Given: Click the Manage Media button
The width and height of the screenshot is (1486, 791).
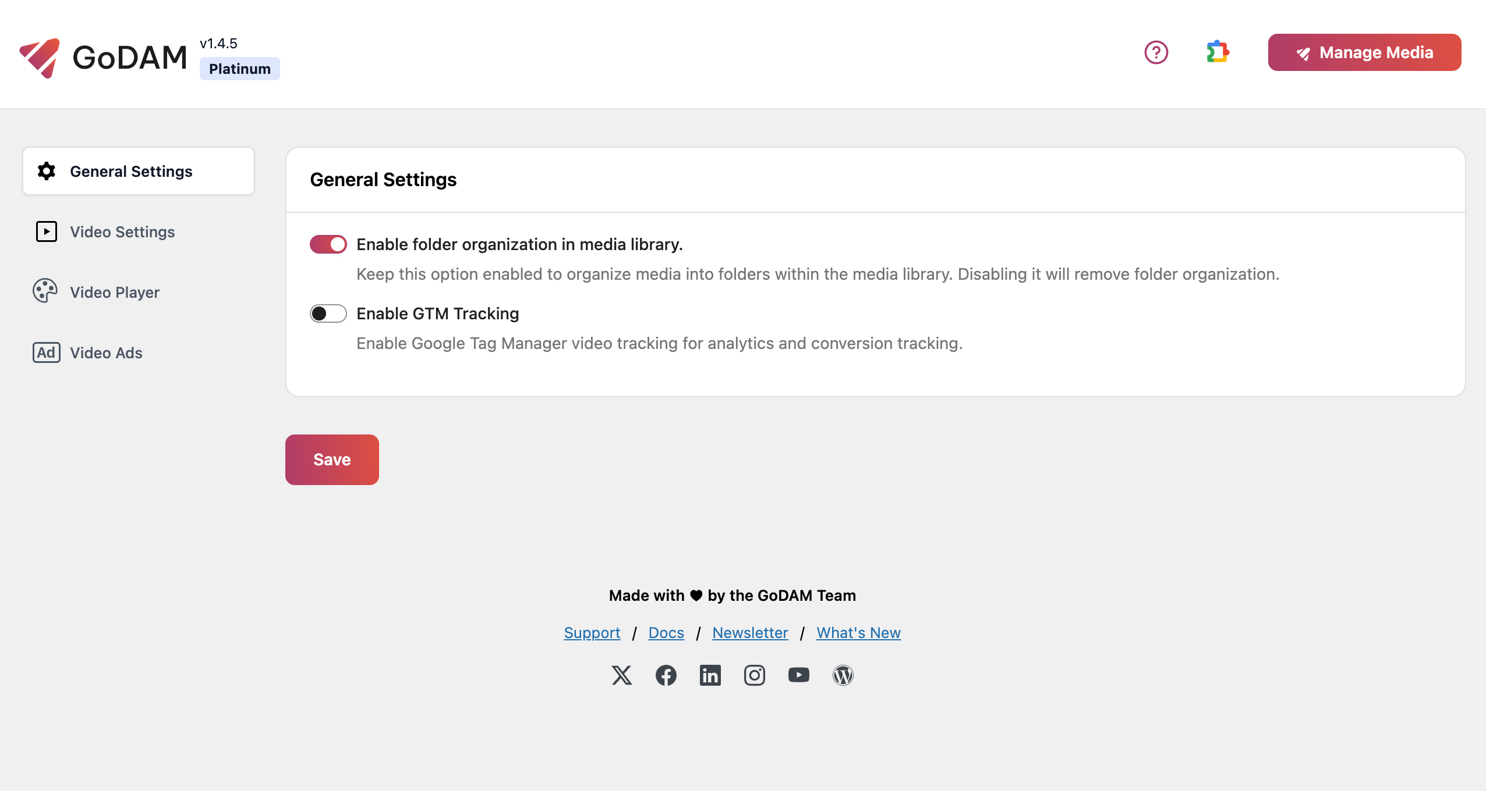Looking at the screenshot, I should tap(1364, 52).
